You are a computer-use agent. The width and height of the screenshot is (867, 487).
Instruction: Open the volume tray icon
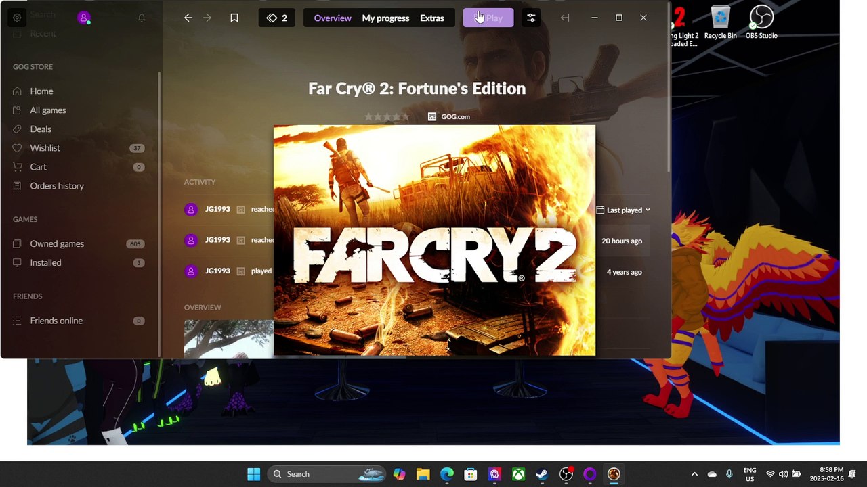tap(783, 474)
